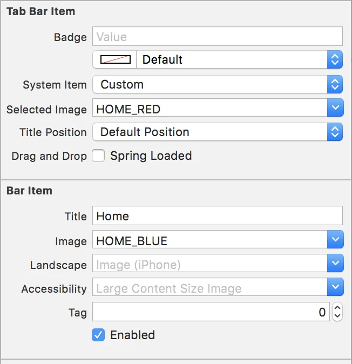Click the Badge value text field
Screen dimensions: 352x364
217,37
